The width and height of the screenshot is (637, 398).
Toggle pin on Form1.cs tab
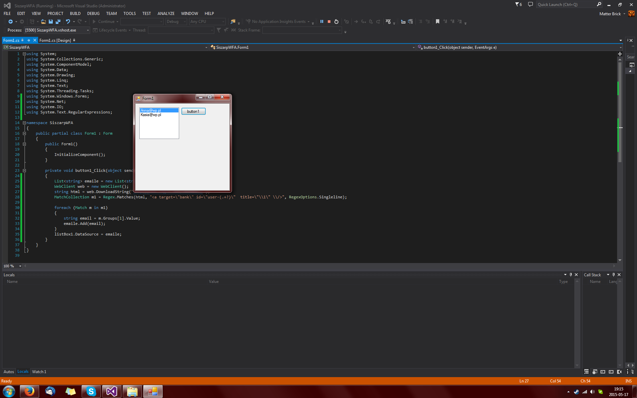[x=29, y=40]
